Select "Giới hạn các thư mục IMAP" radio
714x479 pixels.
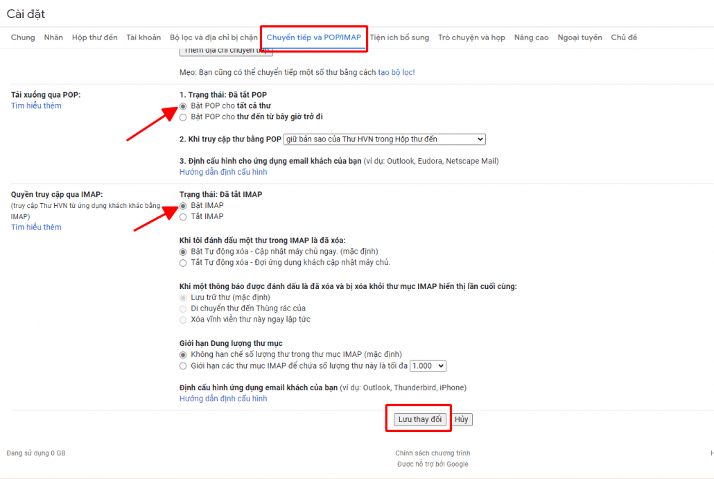183,366
